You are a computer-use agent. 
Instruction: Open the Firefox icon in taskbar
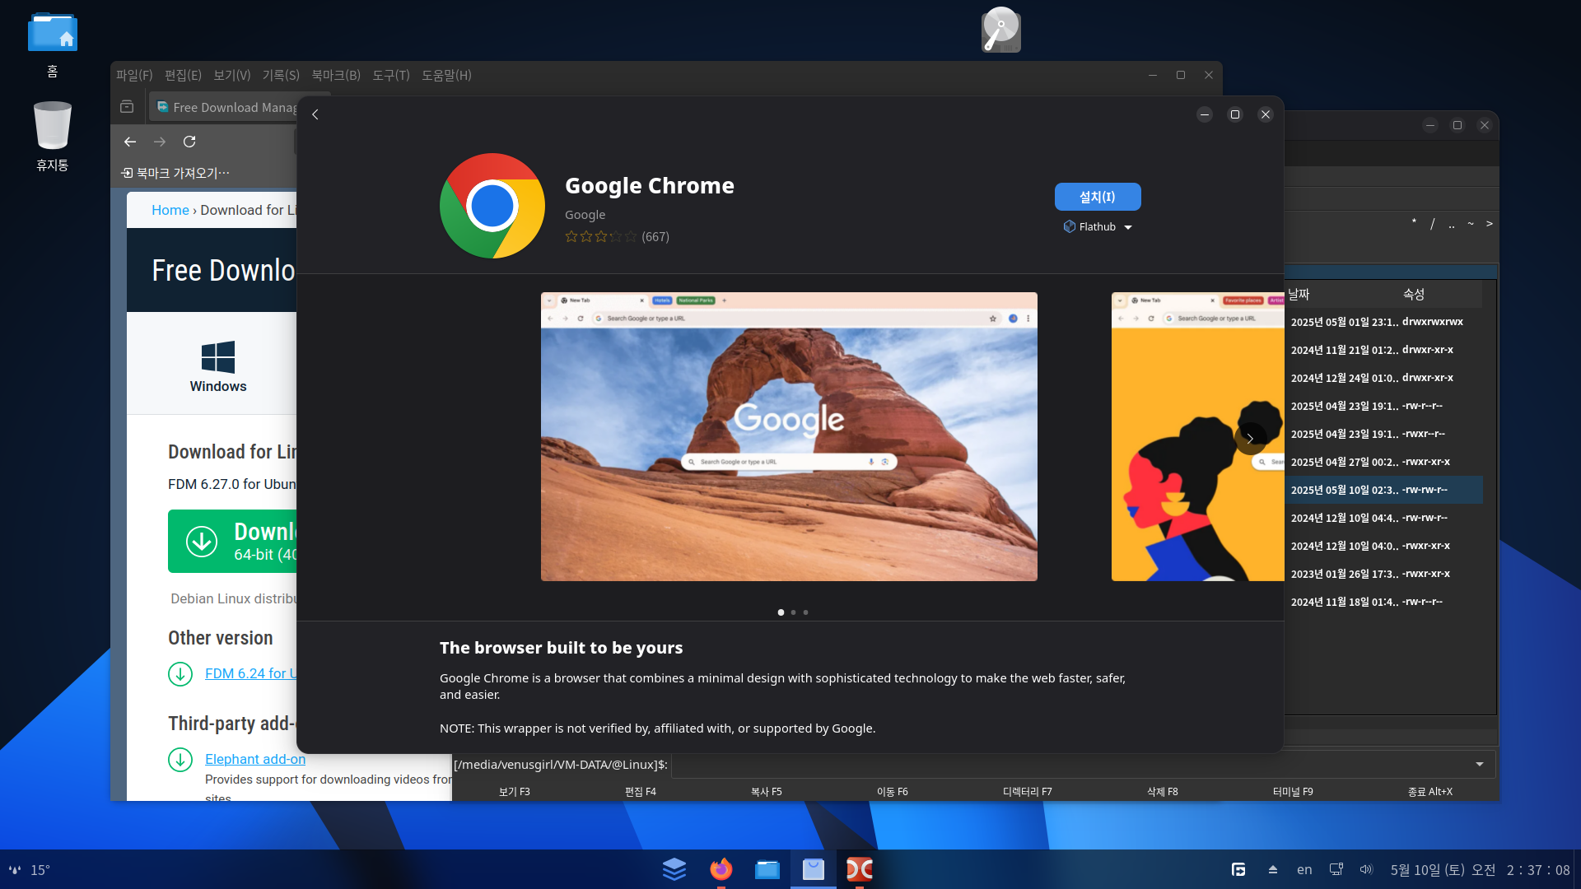coord(721,869)
